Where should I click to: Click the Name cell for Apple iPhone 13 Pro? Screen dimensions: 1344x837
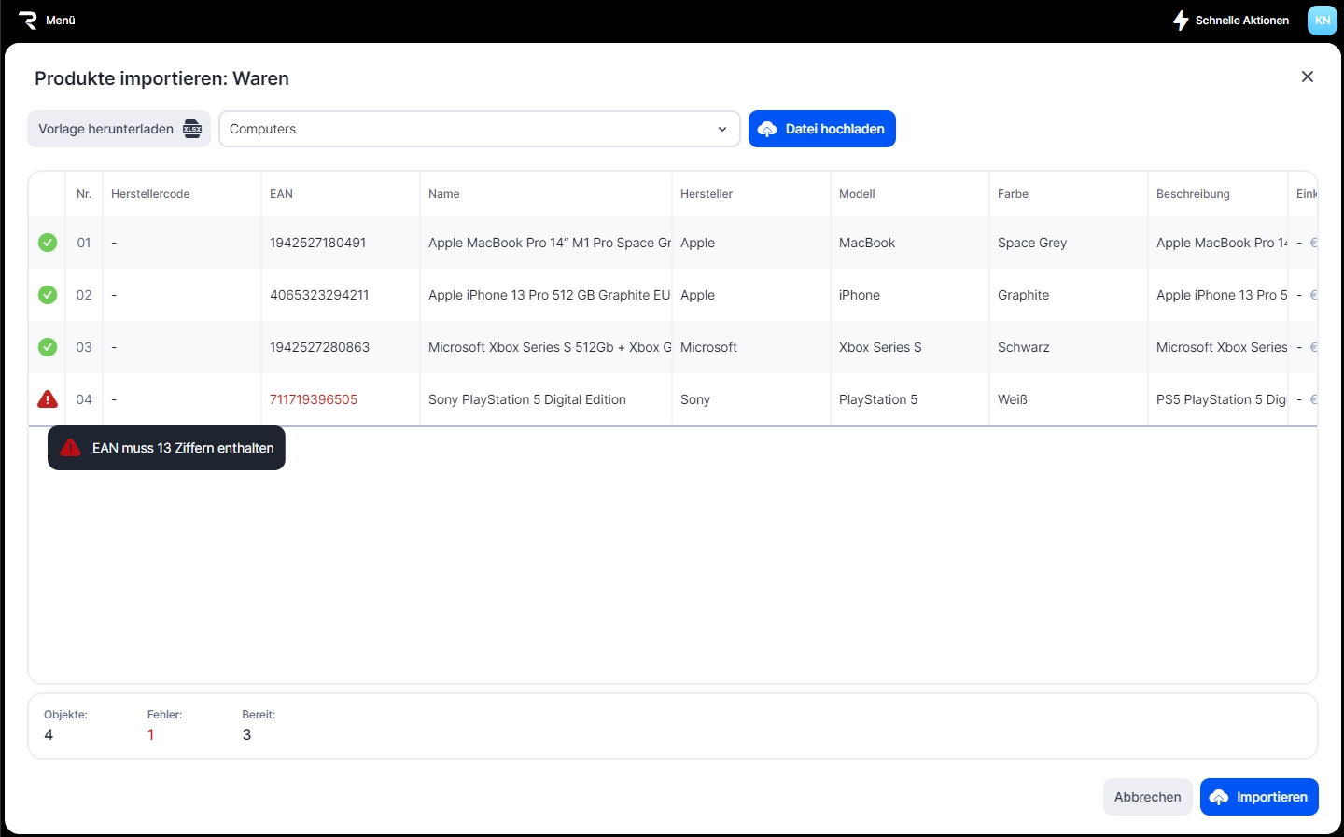pos(549,295)
